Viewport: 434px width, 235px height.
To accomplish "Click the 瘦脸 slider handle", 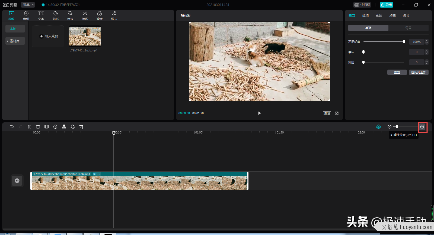I will coord(363,62).
